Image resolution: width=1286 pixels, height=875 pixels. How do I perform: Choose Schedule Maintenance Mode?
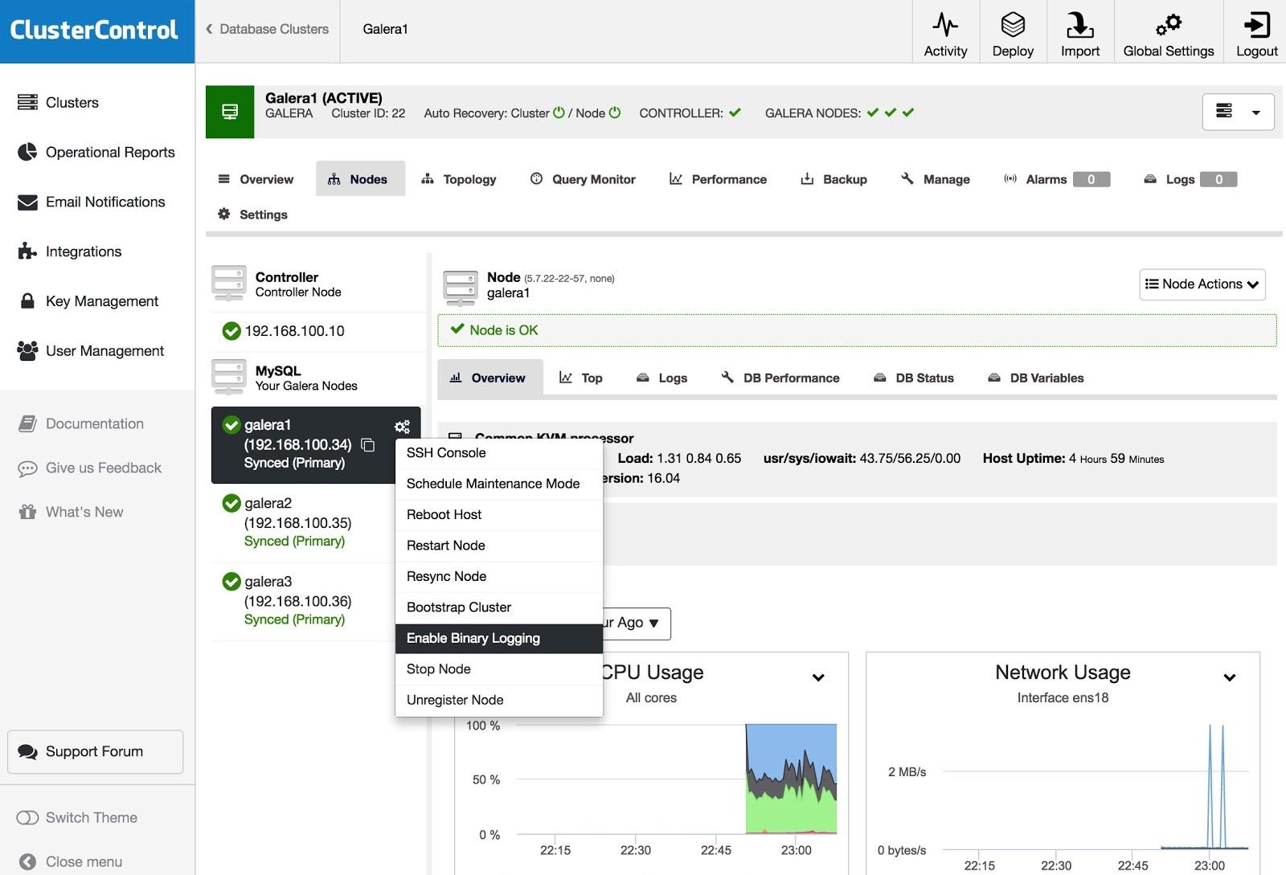coord(499,484)
